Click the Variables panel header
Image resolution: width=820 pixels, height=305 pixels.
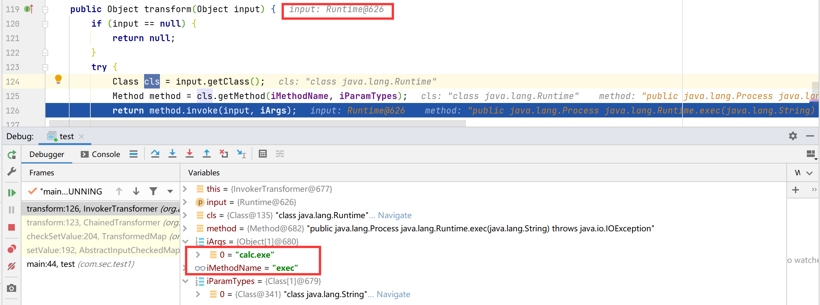point(204,173)
